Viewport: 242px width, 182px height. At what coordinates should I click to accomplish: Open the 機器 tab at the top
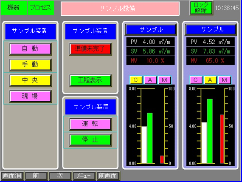(x=14, y=8)
